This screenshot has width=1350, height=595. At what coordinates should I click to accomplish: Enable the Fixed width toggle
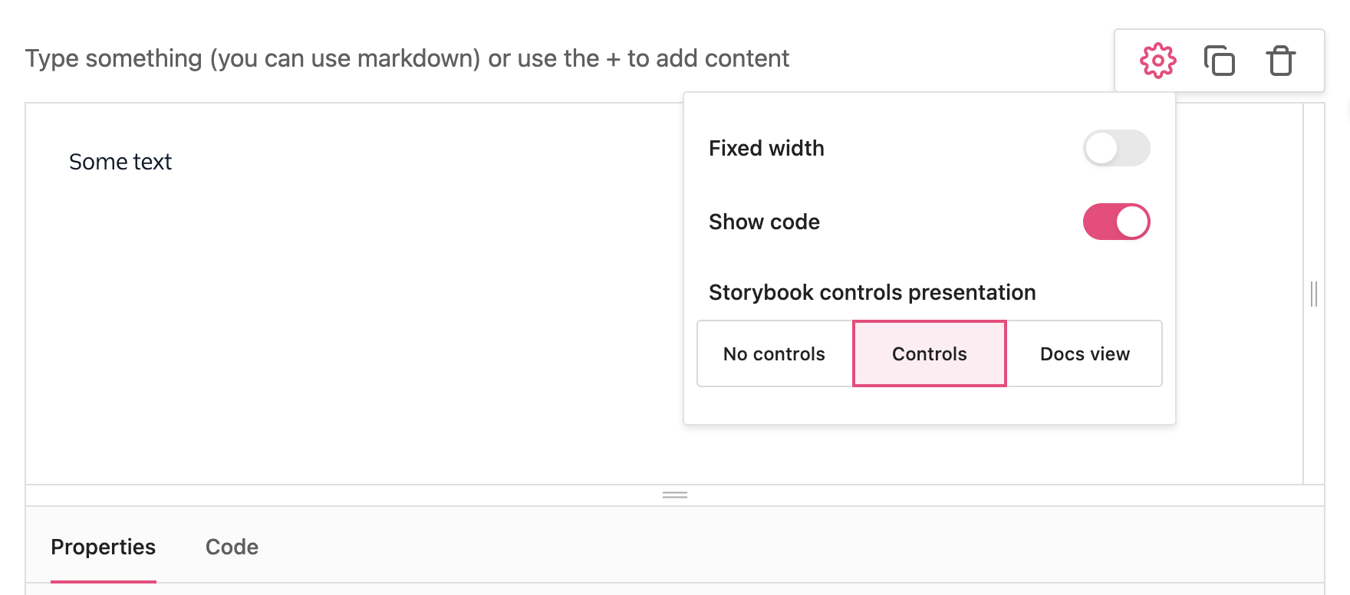(1116, 148)
